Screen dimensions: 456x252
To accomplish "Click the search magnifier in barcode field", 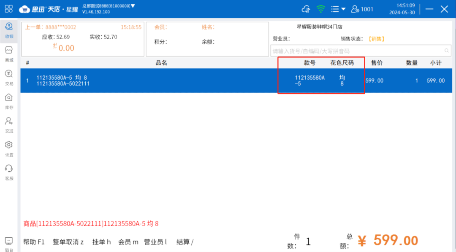I will [x=446, y=50].
